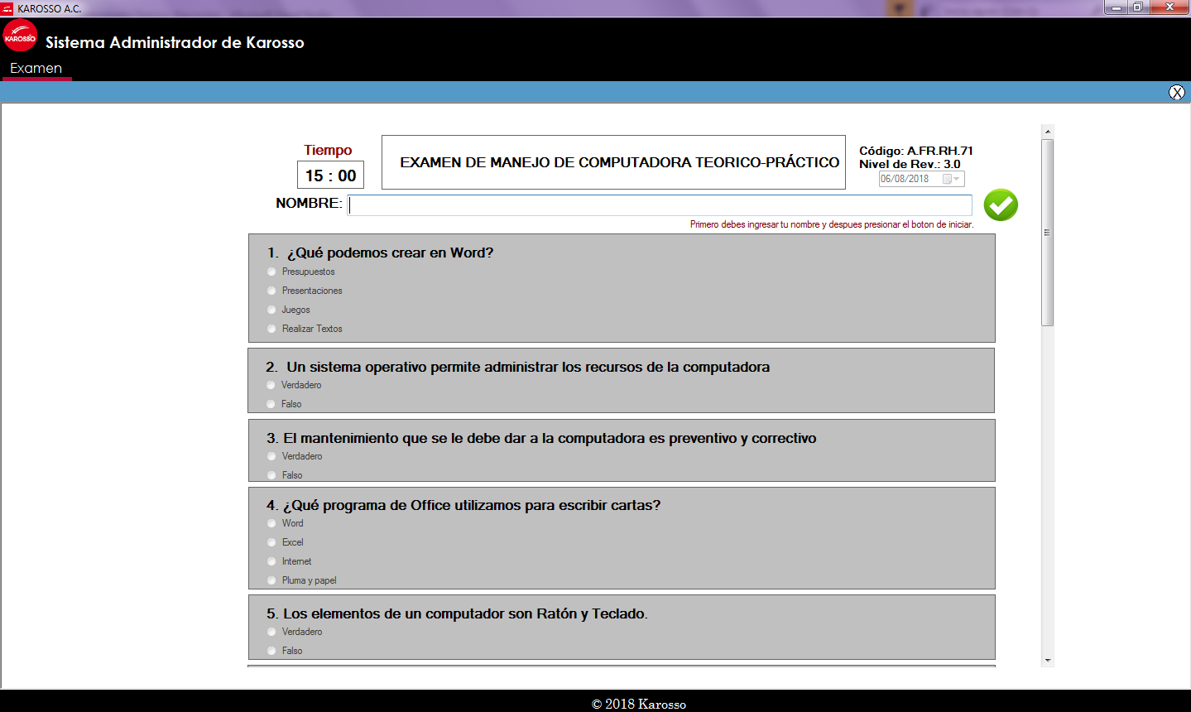The width and height of the screenshot is (1191, 712).
Task: Click the exam scrollbar down arrow
Action: pos(1048,661)
